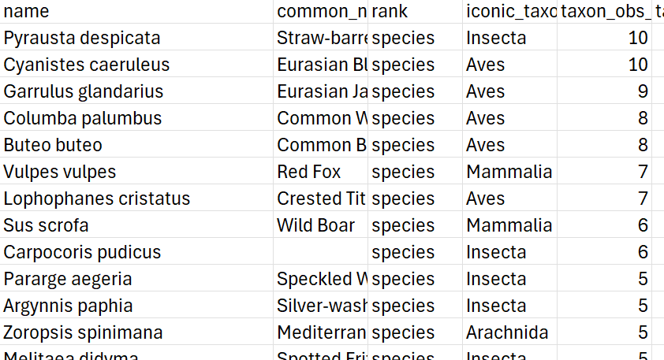Select the 'Red Fox' common name cell
The image size is (664, 360).
[309, 172]
